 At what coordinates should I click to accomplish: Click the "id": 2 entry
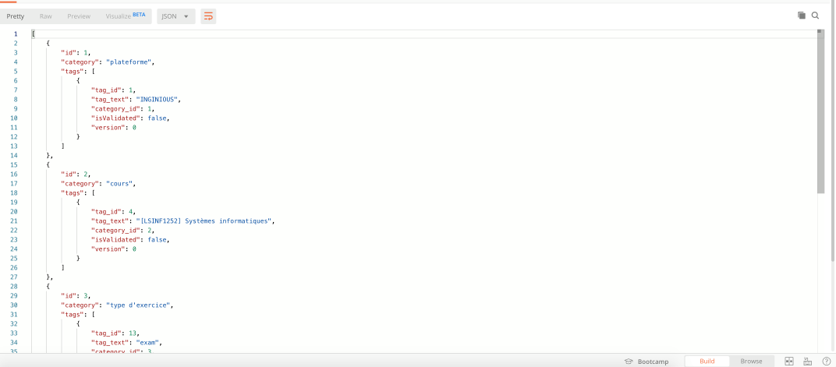[x=76, y=175]
